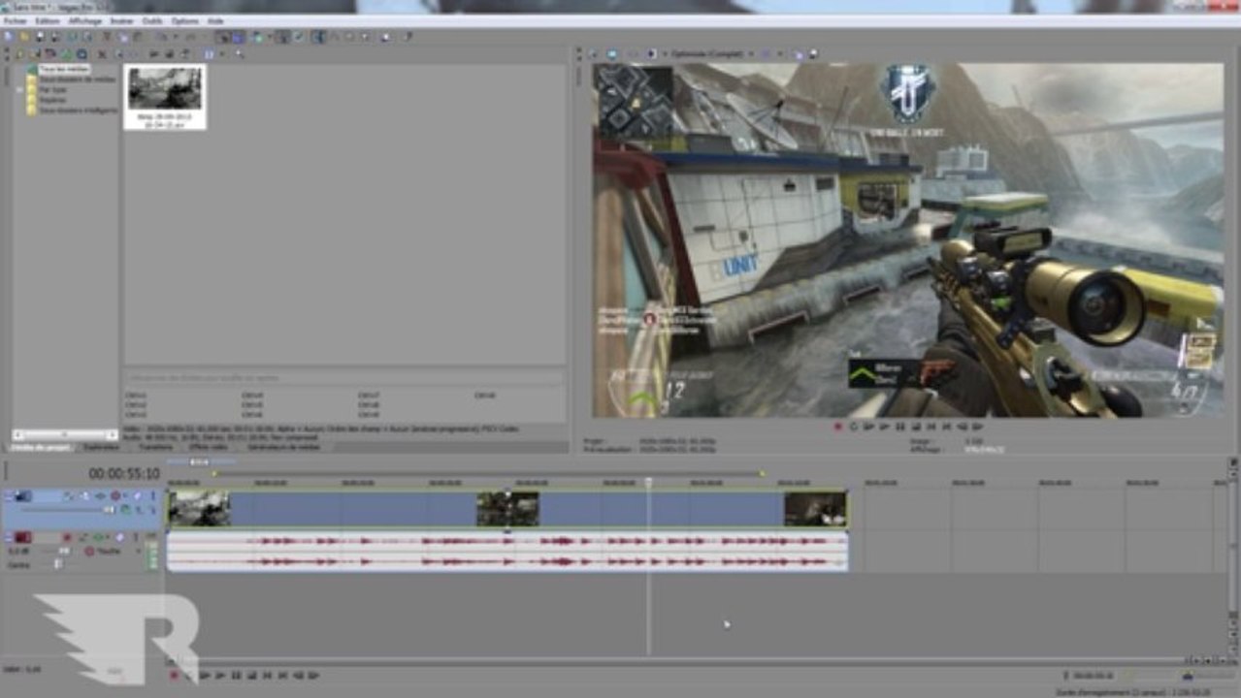Click the Project Properties toolbar icon
This screenshot has width=1241, height=698.
click(87, 37)
